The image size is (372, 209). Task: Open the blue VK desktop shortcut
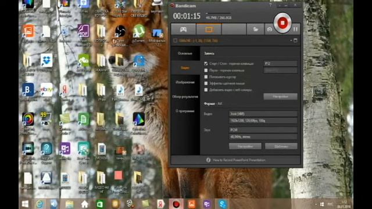pos(28,92)
